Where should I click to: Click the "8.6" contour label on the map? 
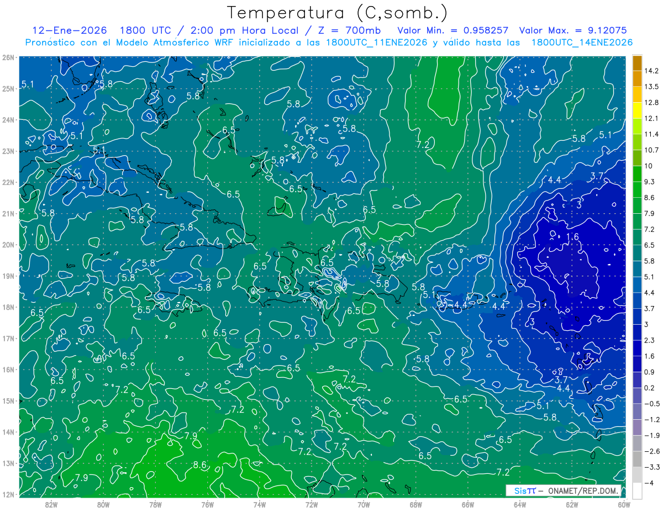point(199,465)
